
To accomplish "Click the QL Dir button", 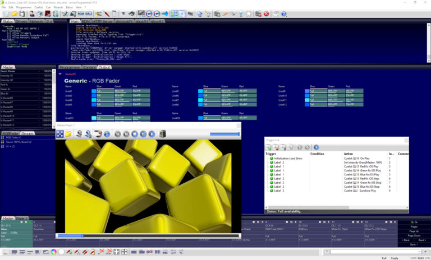I will 414,222.
